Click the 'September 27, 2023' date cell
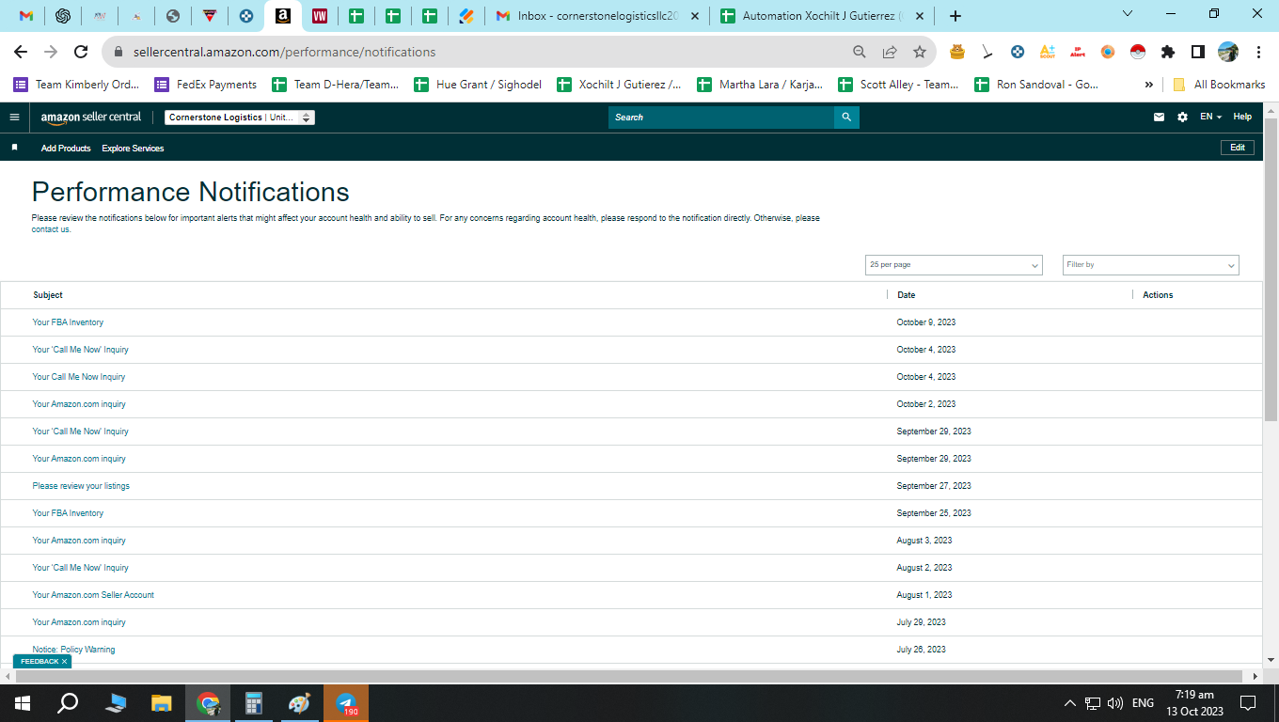Screen dimensions: 1279x722 point(934,486)
